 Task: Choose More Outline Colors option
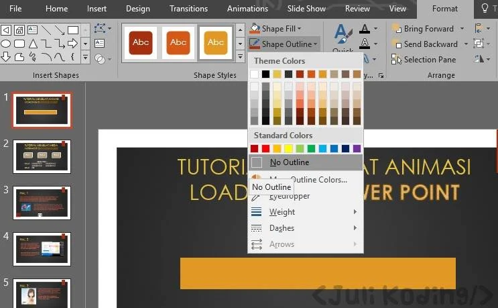pos(306,179)
